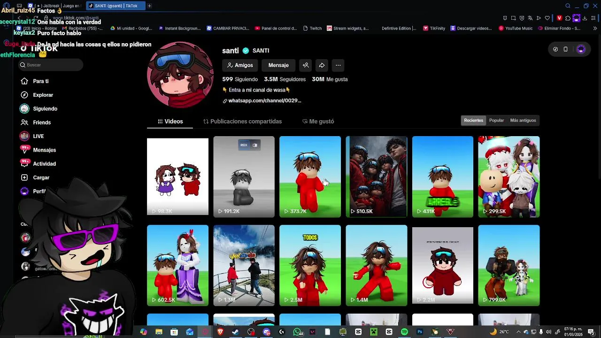Open Mensajes in the sidebar
The height and width of the screenshot is (338, 601).
38,150
